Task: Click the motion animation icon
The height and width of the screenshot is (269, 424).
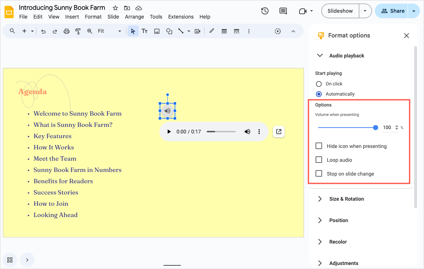Action: (x=277, y=31)
